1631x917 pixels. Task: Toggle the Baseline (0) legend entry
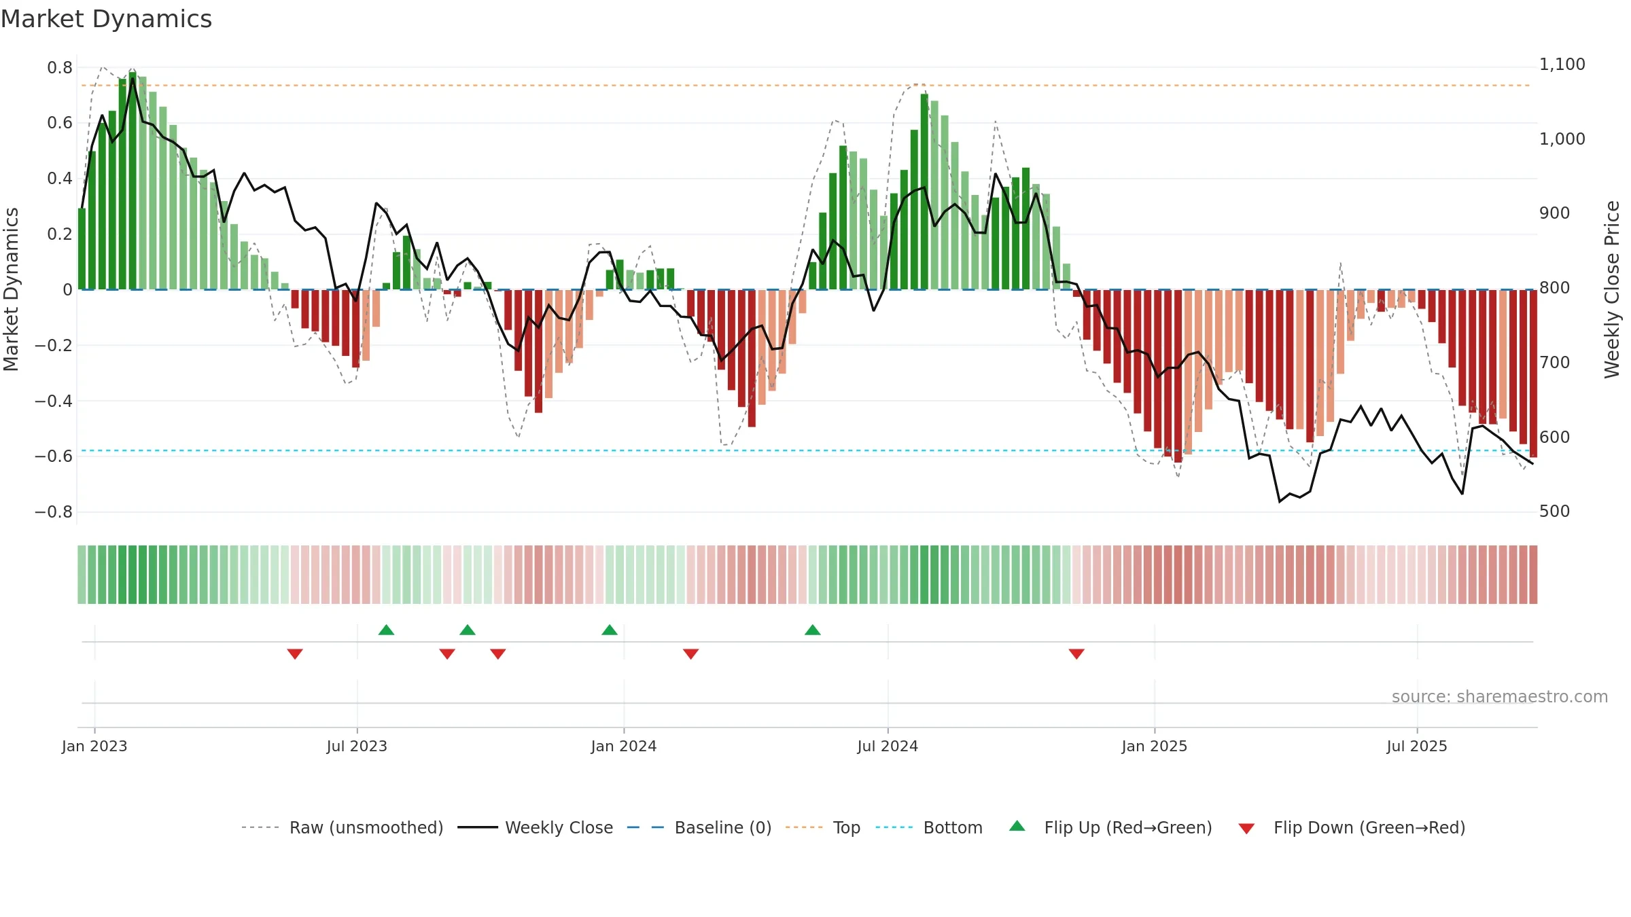(x=699, y=827)
